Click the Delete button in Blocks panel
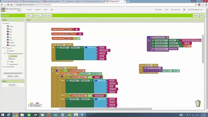The height and width of the screenshot is (117, 208). [16, 76]
